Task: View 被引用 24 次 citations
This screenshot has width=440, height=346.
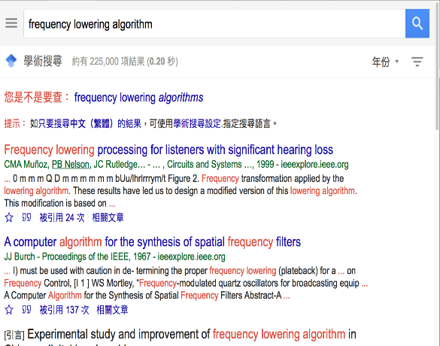Action: pos(62,217)
